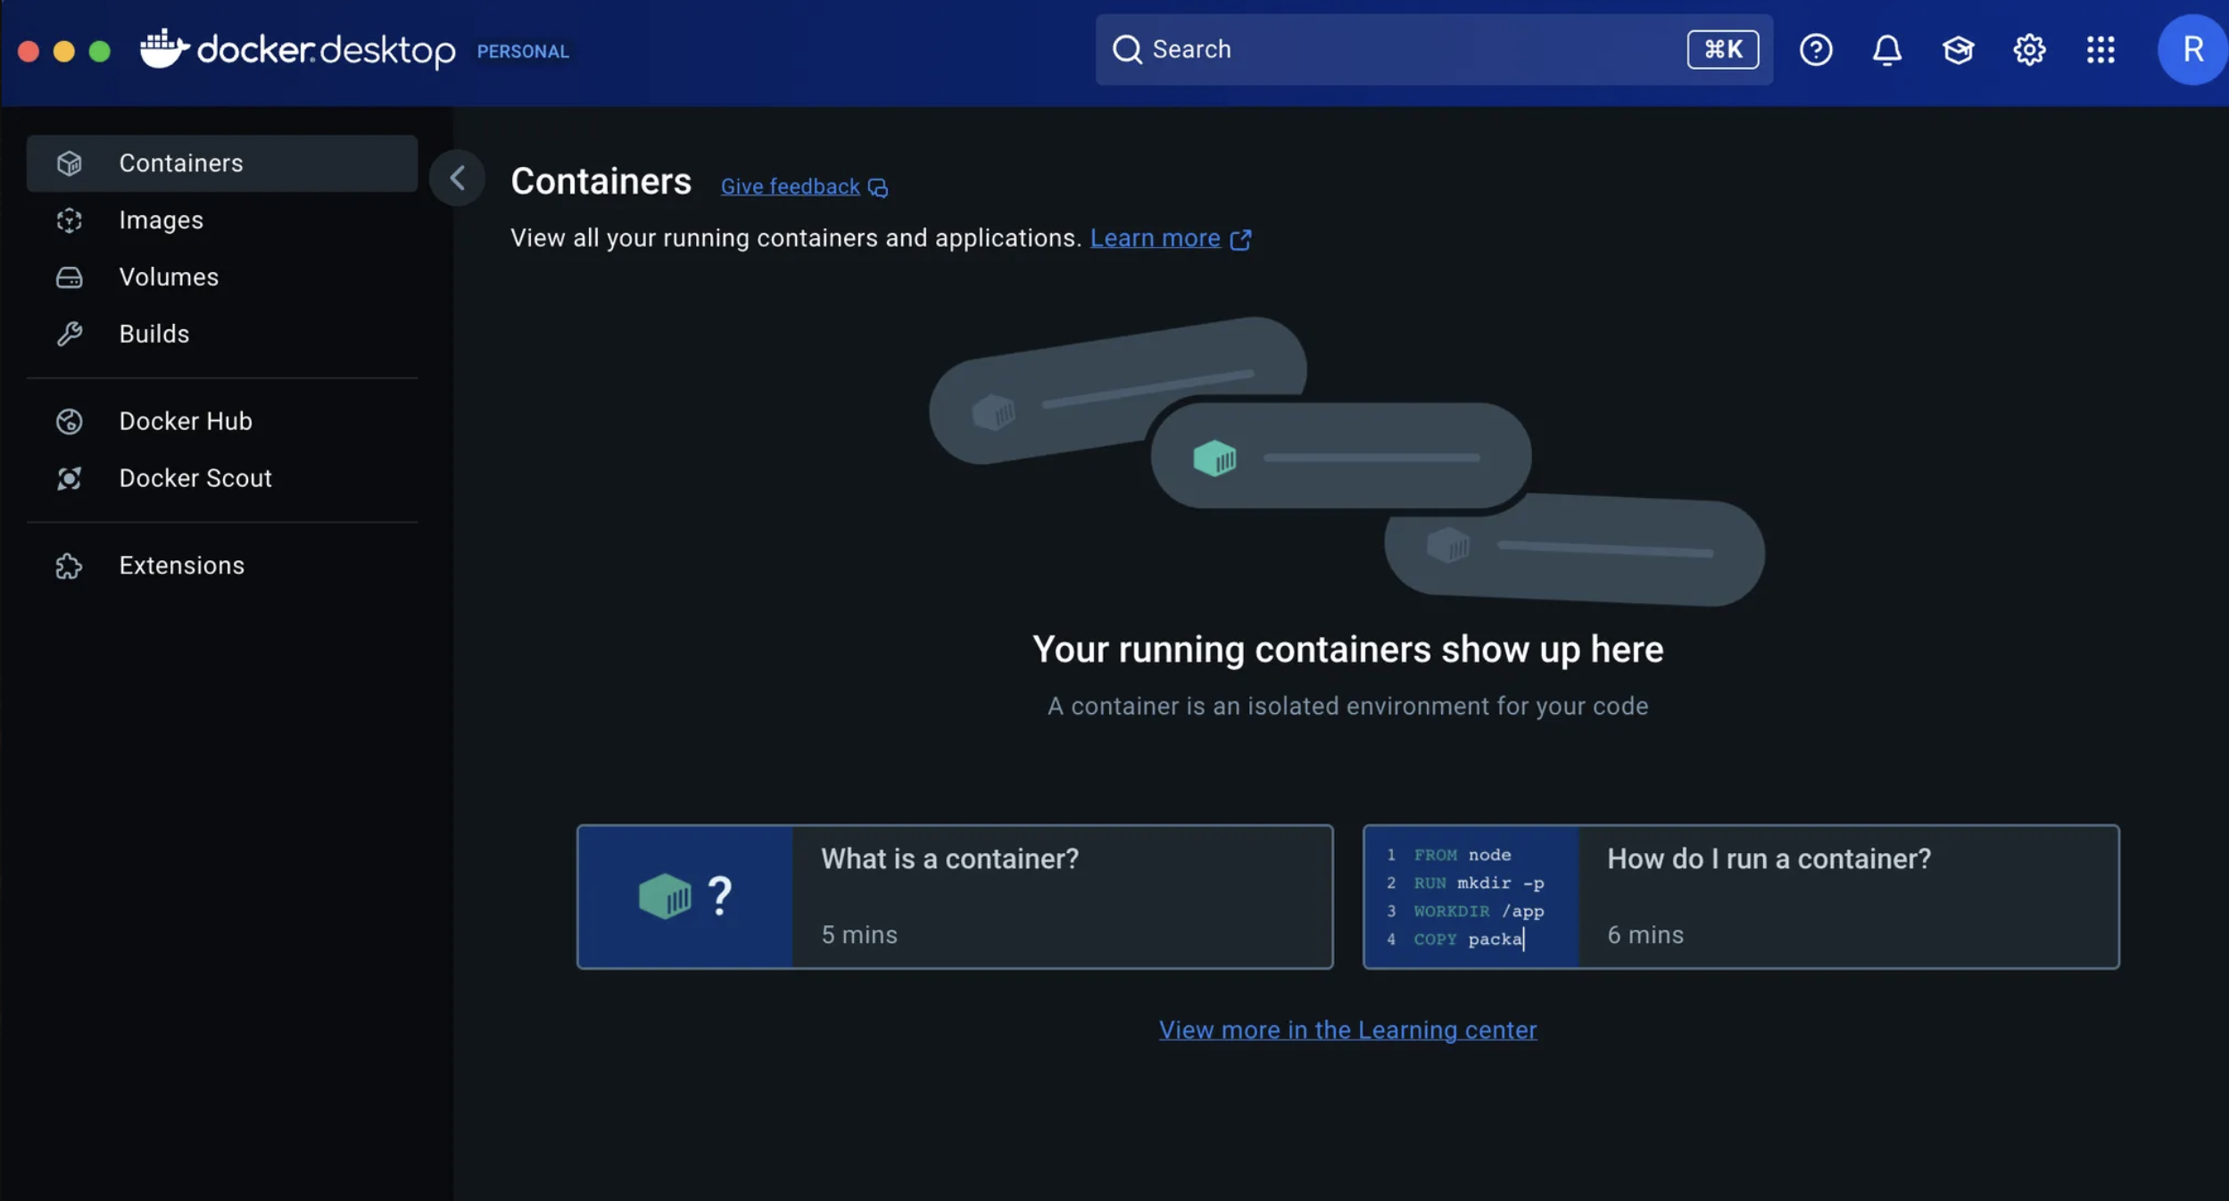
Task: Open Settings with the gear icon
Action: tap(2029, 49)
